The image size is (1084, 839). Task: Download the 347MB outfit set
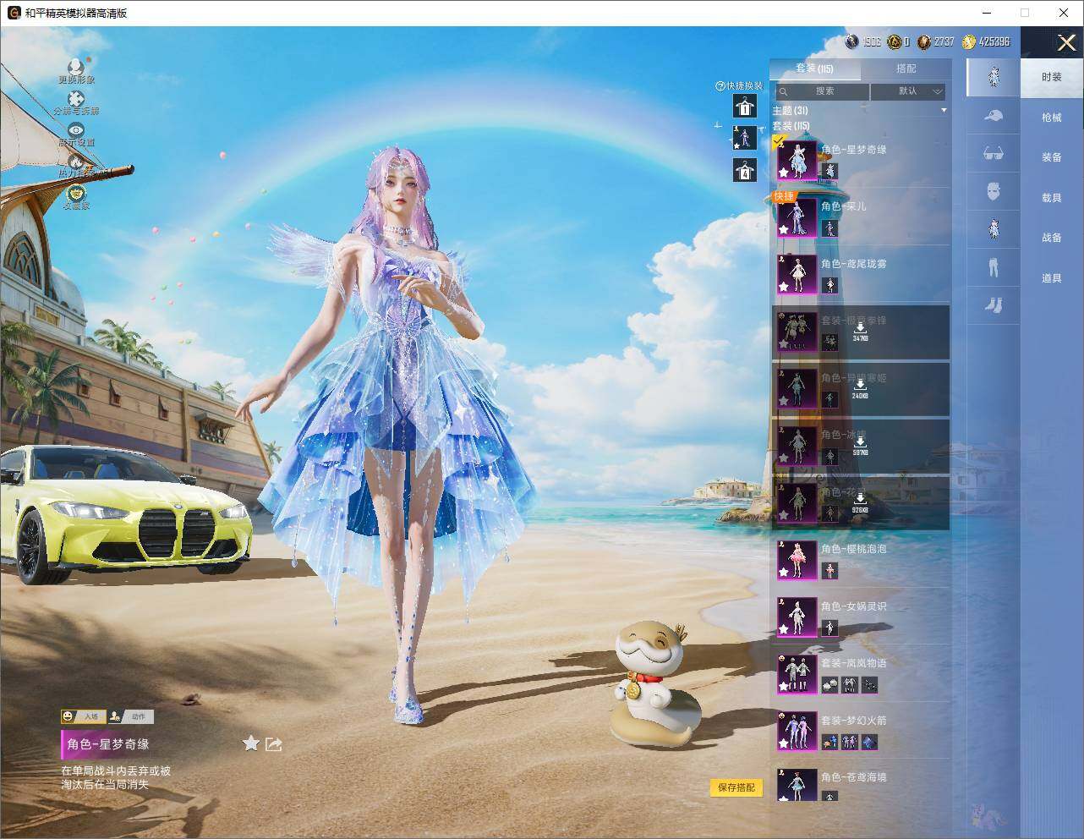860,332
